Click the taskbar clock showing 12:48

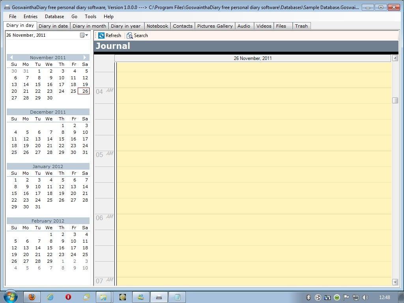point(385,297)
